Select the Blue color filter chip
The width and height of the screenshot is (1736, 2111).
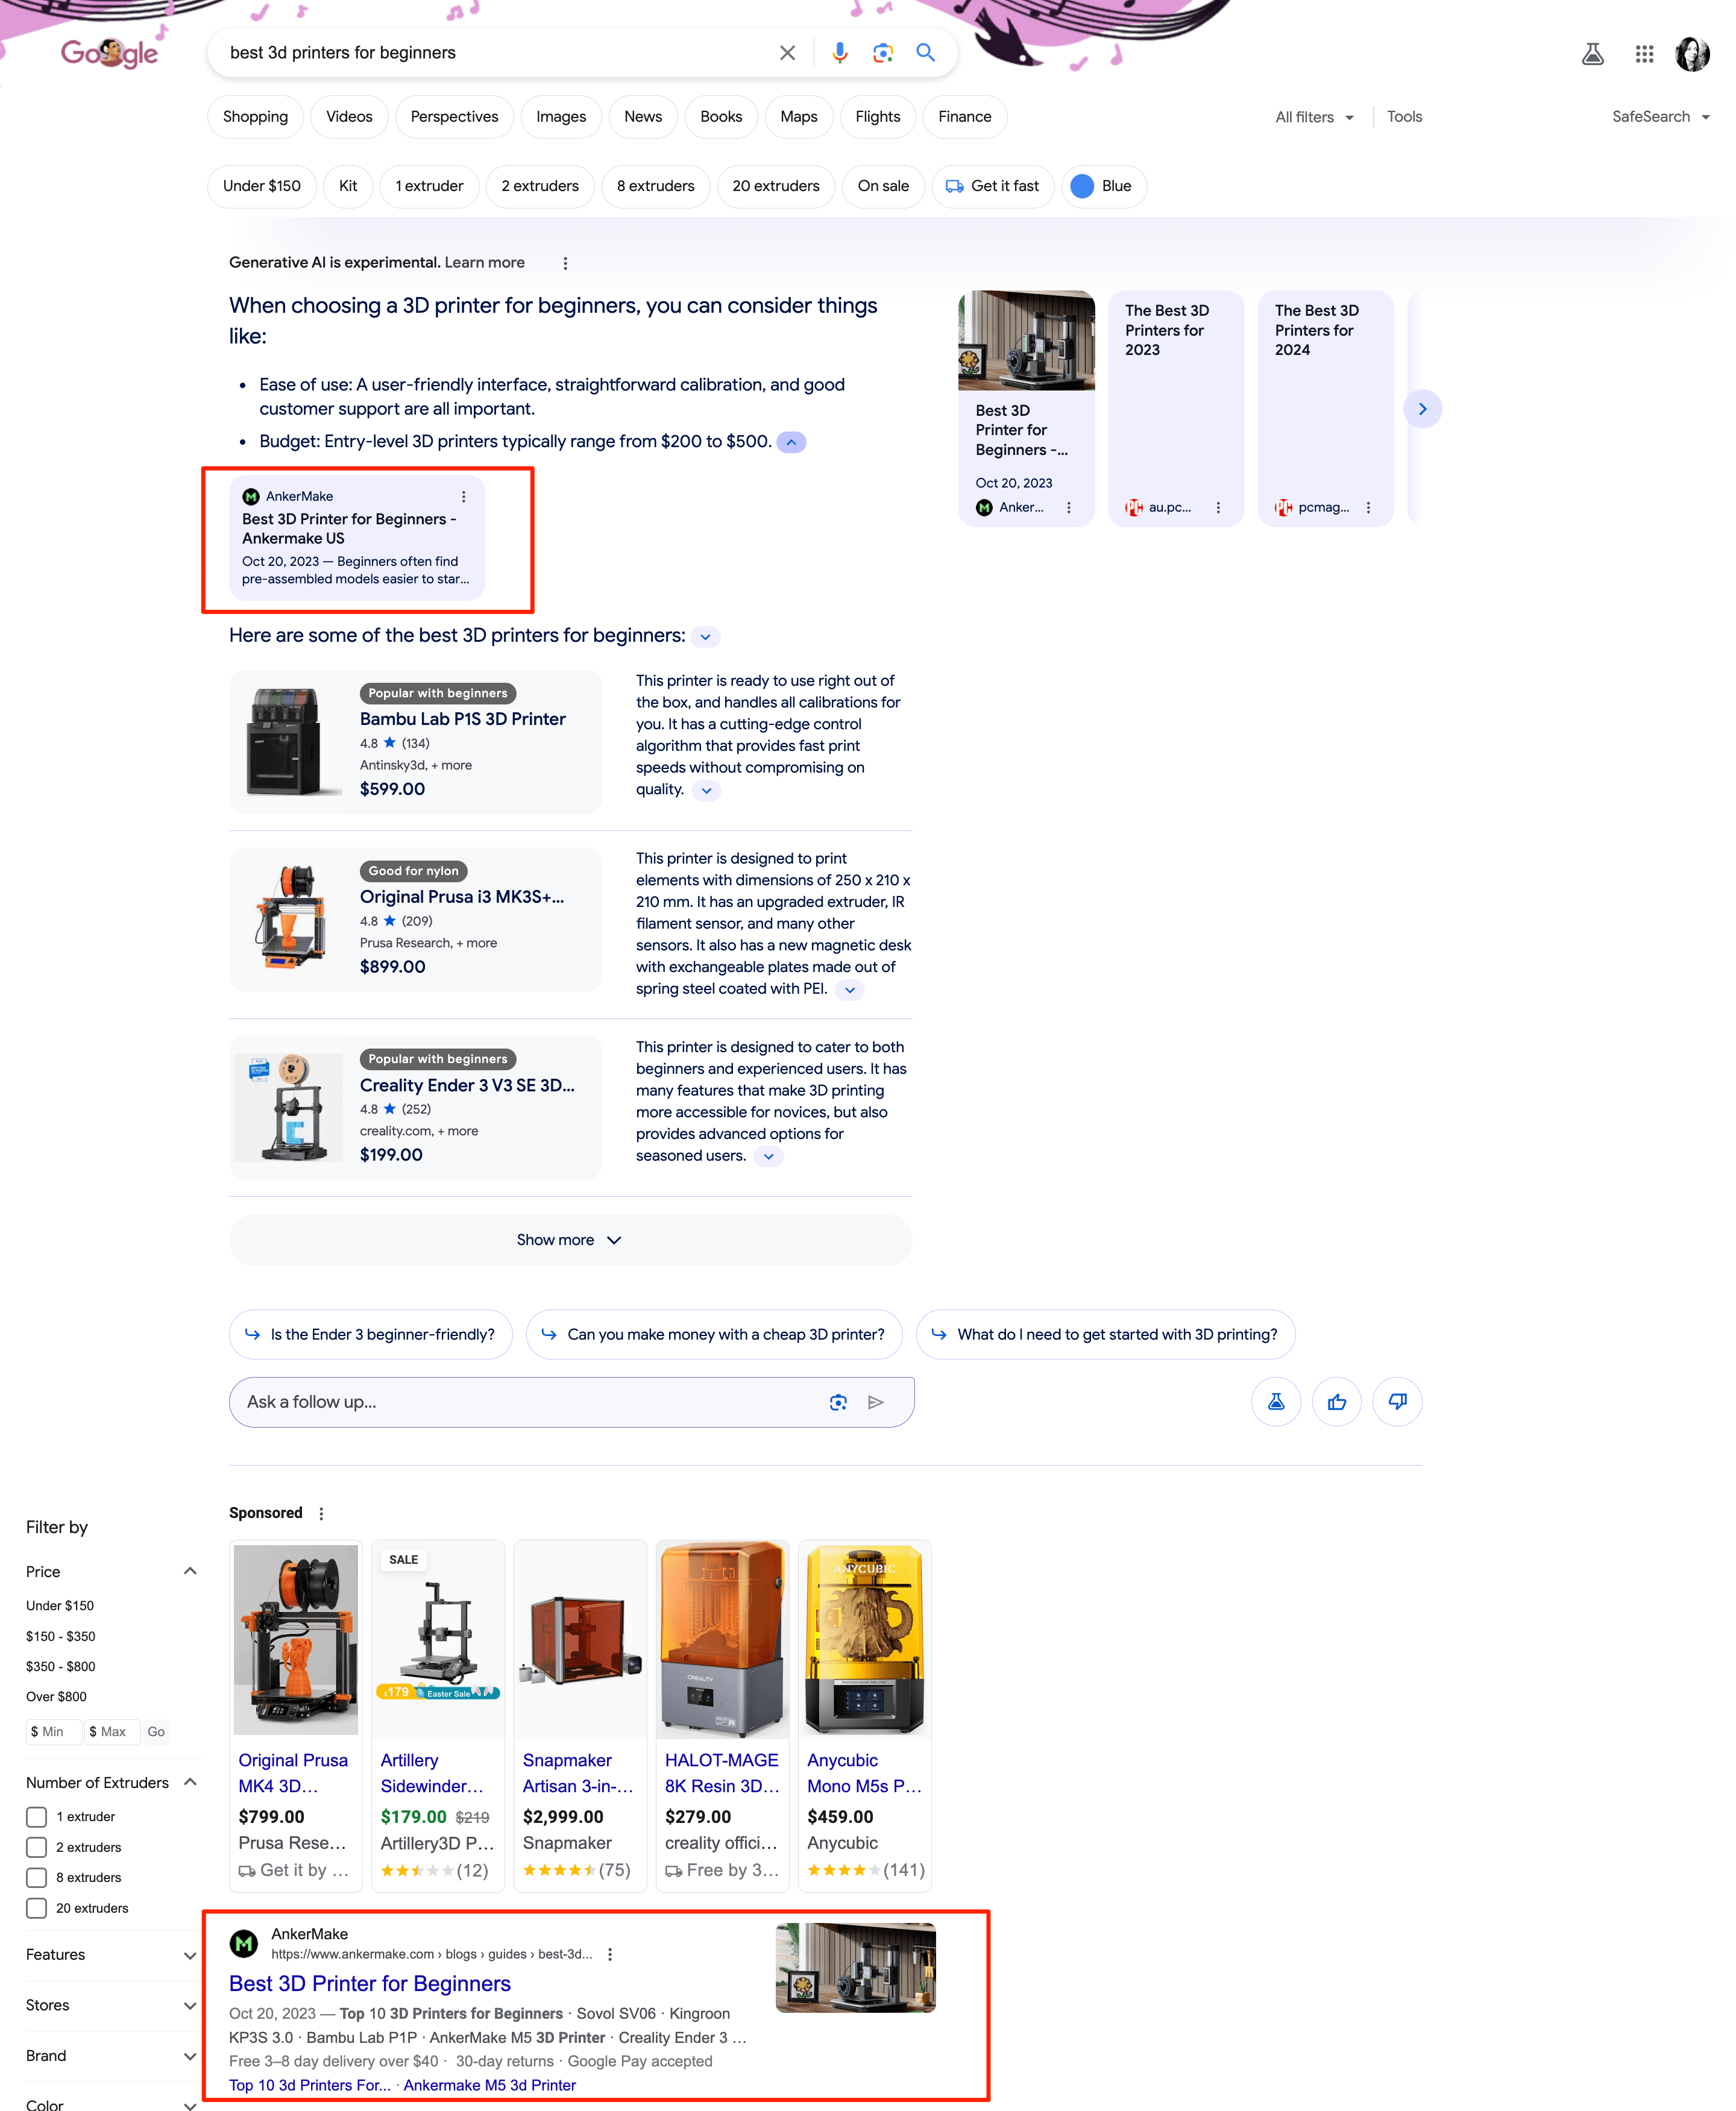(1103, 187)
